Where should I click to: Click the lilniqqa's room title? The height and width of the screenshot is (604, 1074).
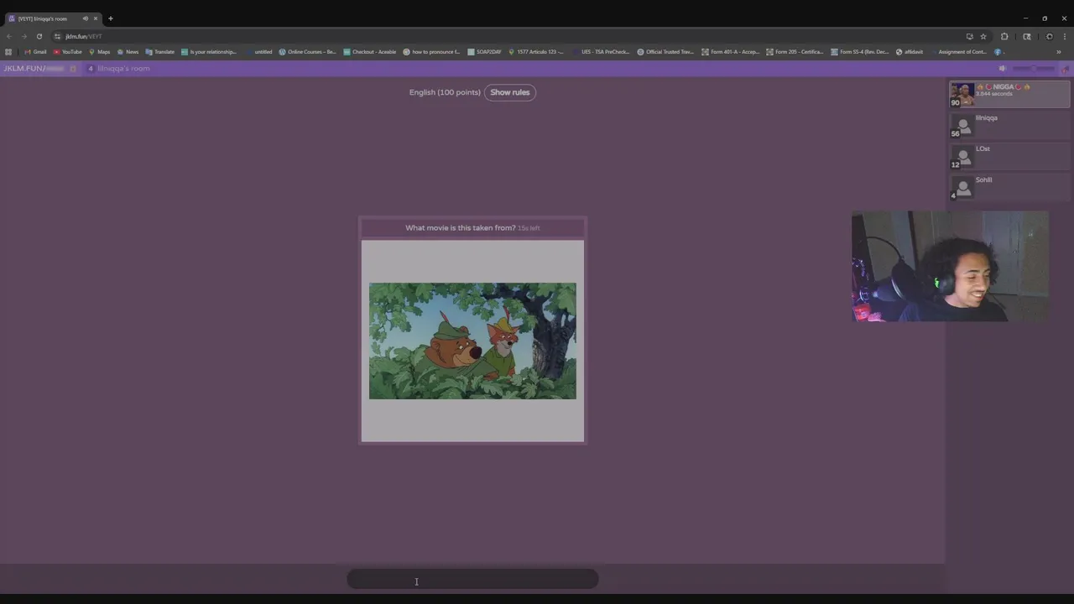123,69
